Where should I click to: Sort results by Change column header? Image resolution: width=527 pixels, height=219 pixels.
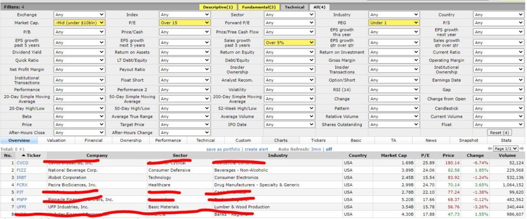(x=475, y=156)
